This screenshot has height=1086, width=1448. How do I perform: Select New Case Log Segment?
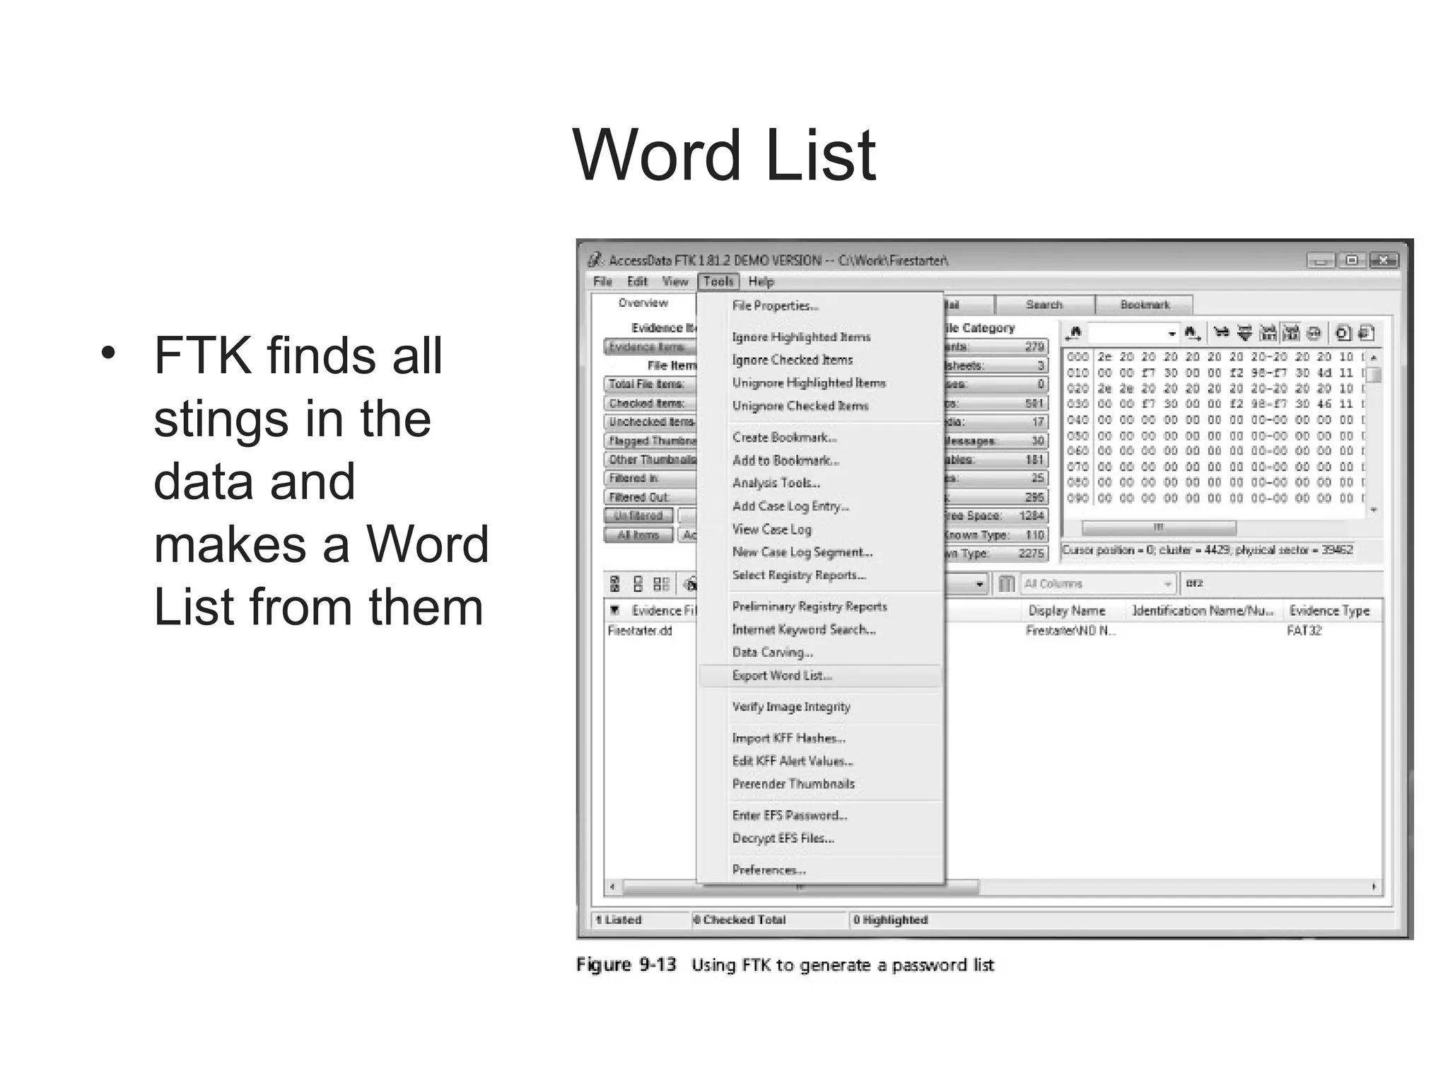coord(820,552)
